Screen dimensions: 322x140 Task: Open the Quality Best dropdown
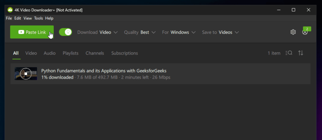point(140,32)
